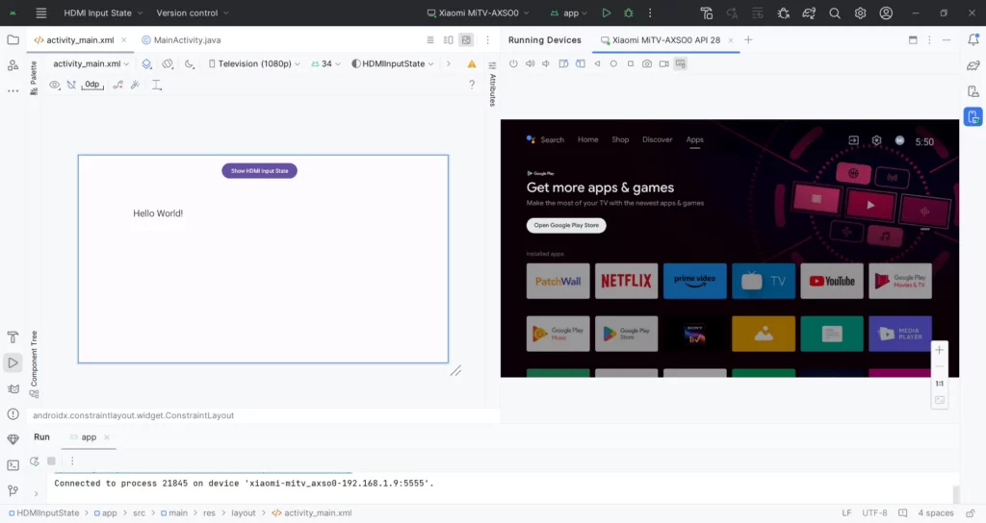Toggle autoconnection to parent magnet icon

coord(71,85)
